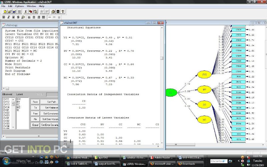Click the Observed list scroll up arrow
Viewport: 267px width, 167px height.
pyautogui.click(x=13, y=99)
